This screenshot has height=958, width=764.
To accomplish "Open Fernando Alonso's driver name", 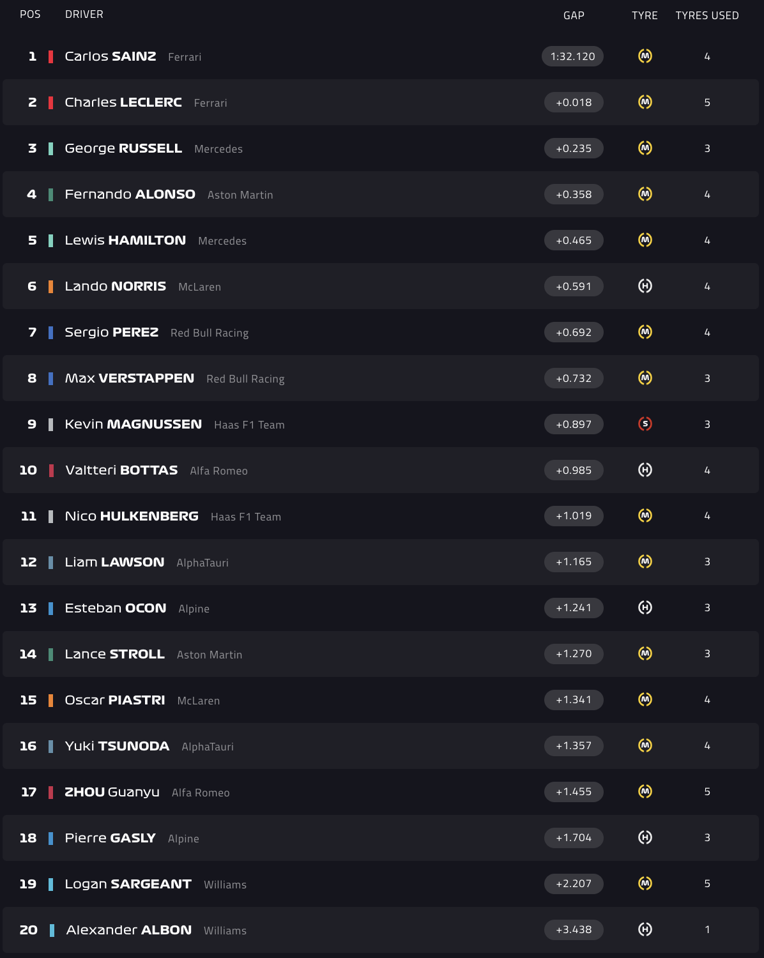I will [130, 194].
